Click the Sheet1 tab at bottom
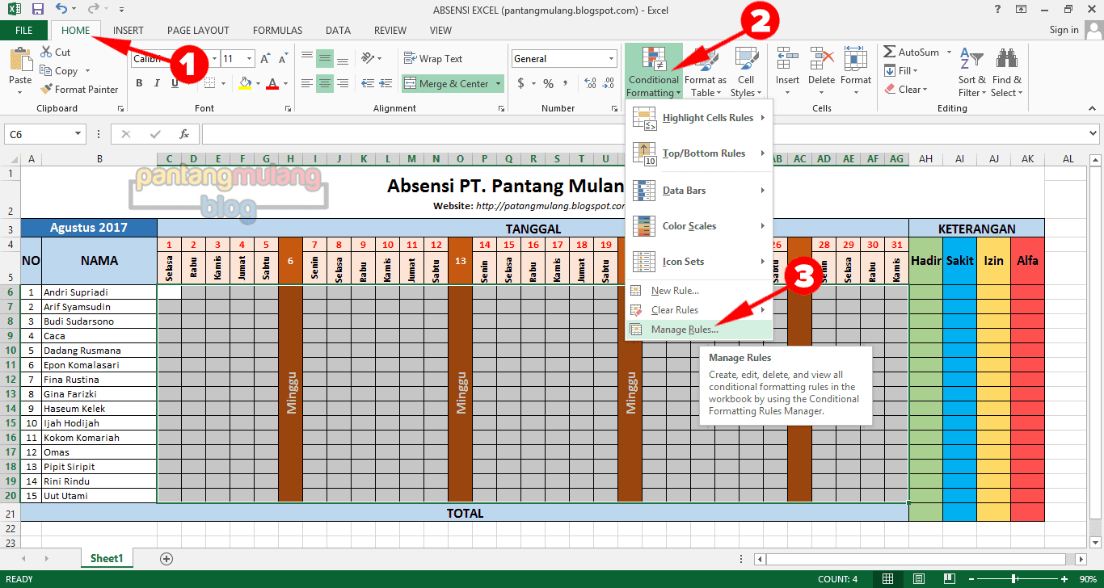The image size is (1104, 588). pyautogui.click(x=106, y=557)
